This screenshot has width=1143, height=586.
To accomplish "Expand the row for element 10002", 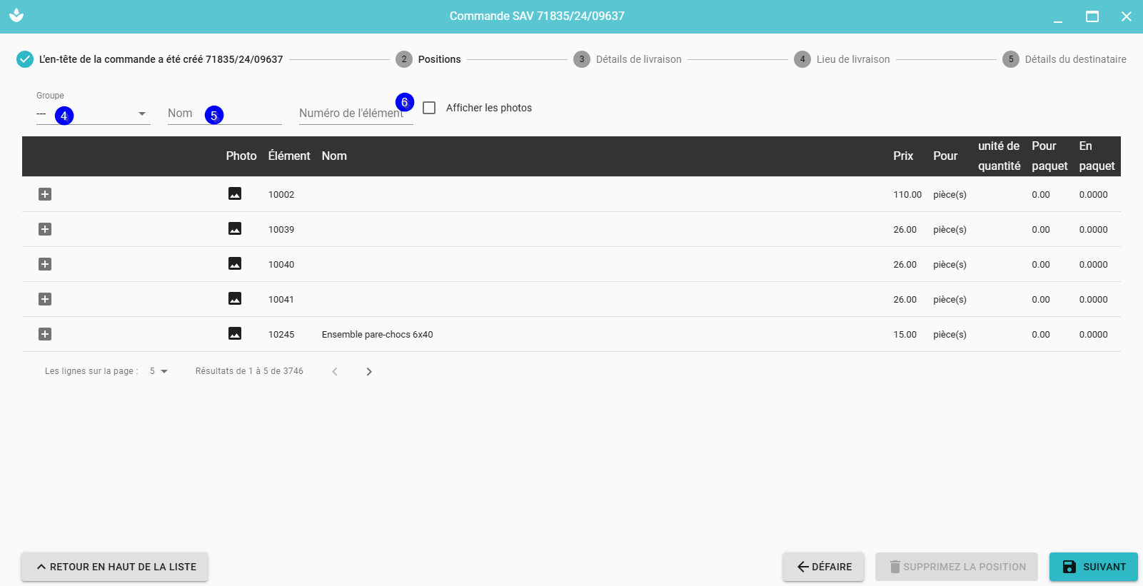I will pos(45,194).
